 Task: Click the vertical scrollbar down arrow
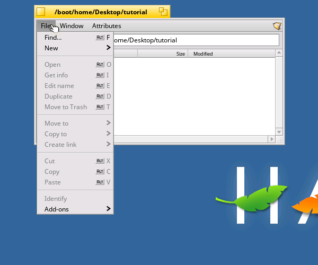click(279, 131)
